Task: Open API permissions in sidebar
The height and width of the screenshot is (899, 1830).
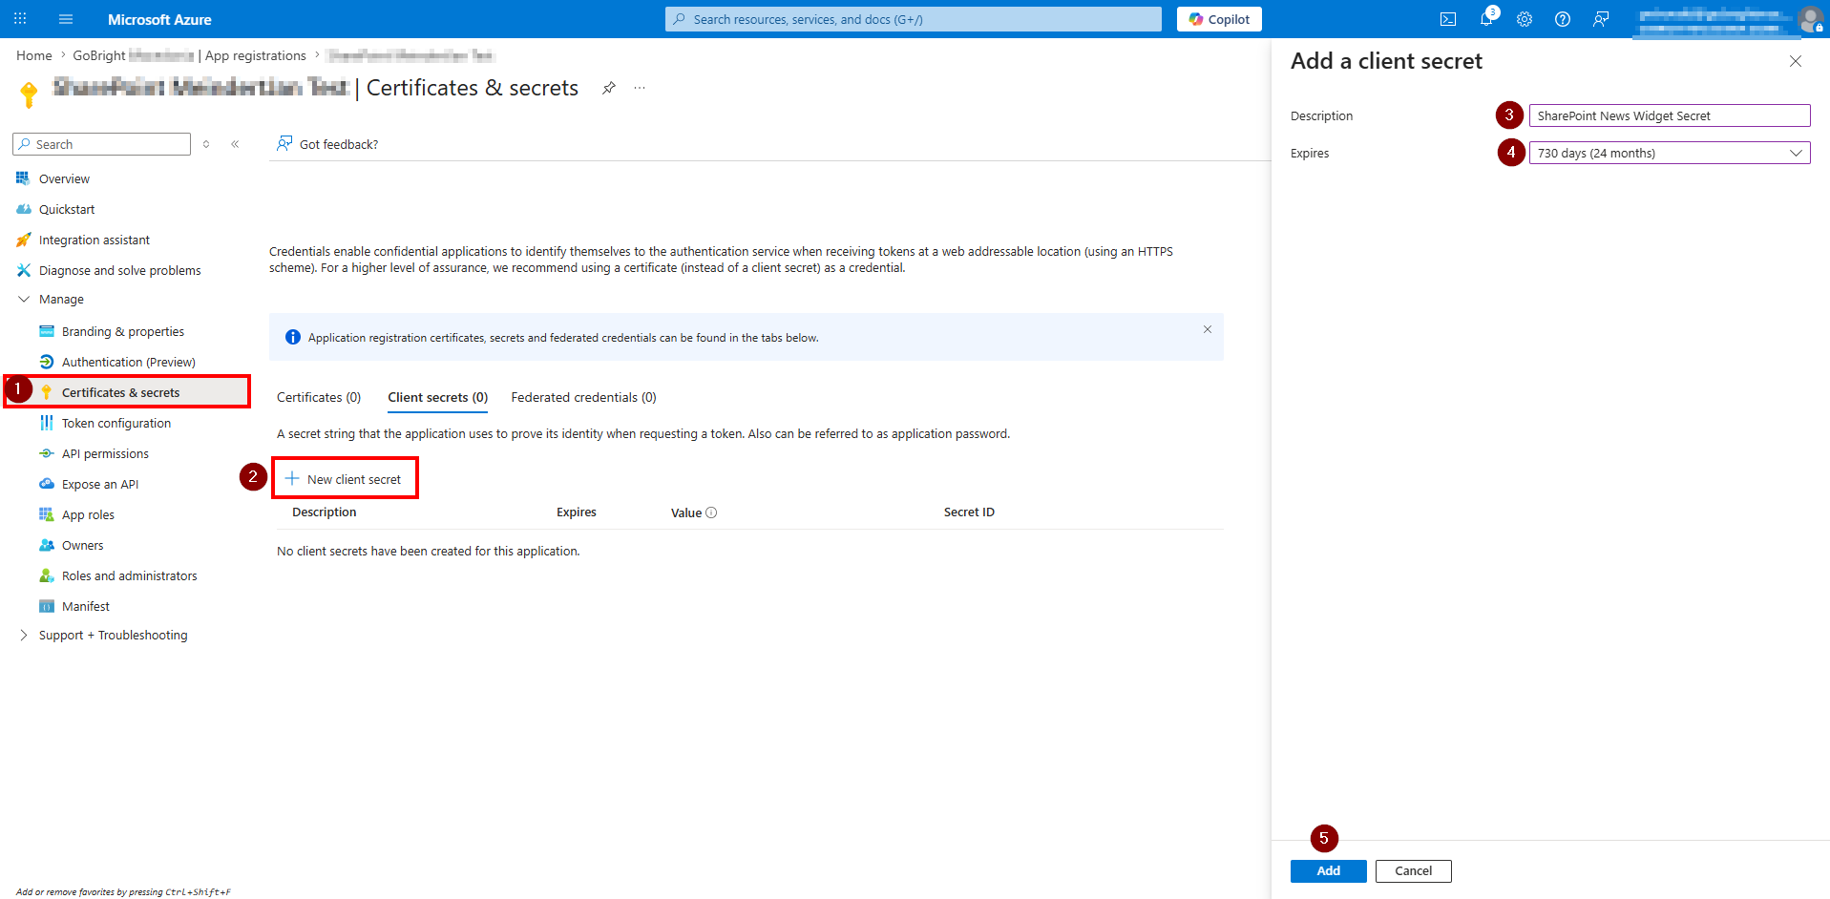Action: point(105,453)
